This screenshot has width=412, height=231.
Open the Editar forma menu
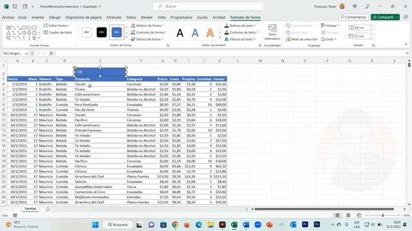pos(56,26)
